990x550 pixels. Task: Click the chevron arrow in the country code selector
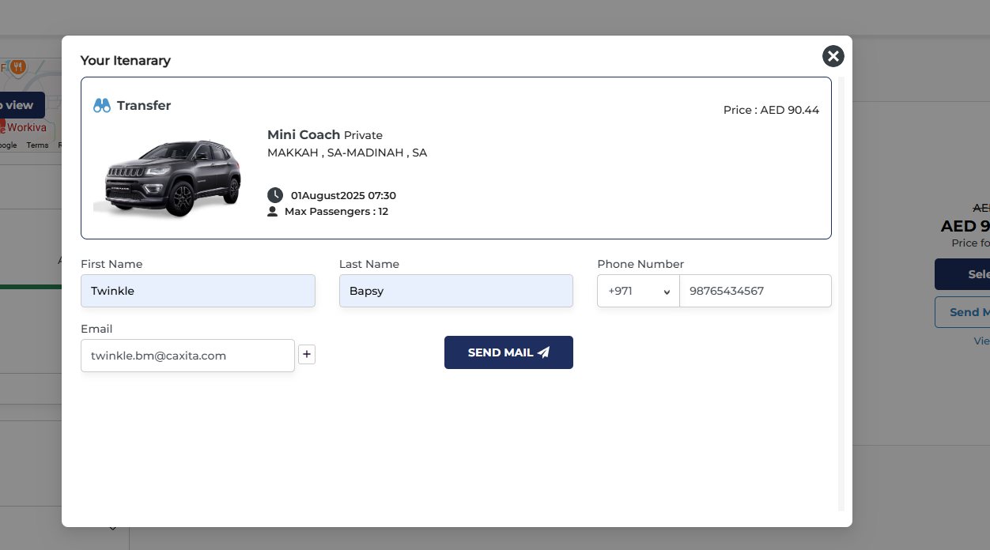tap(667, 292)
